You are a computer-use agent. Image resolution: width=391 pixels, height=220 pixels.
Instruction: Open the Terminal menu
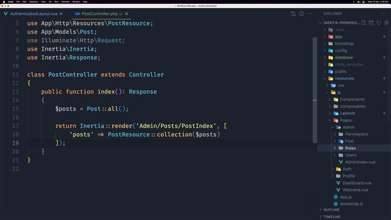(65, 2)
